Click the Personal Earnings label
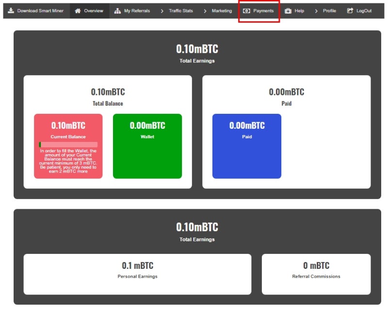 click(x=138, y=277)
